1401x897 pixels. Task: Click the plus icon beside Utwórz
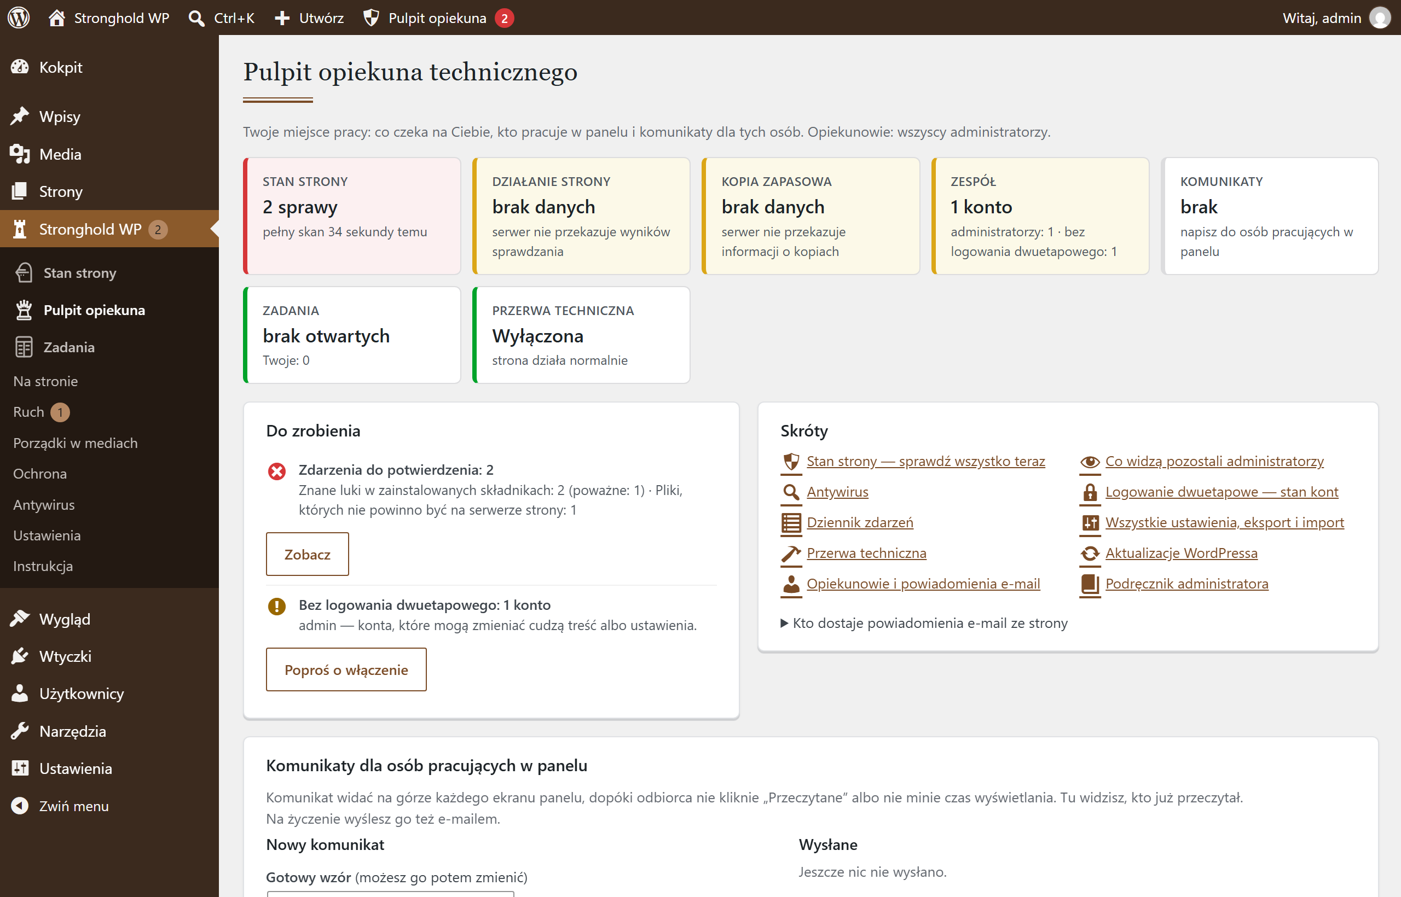282,18
